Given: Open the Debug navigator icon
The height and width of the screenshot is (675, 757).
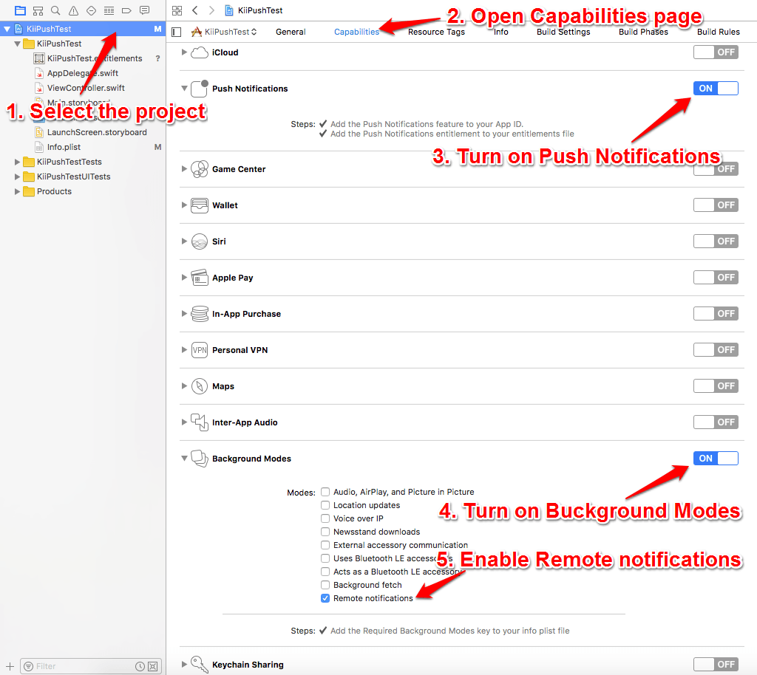Looking at the screenshot, I should point(109,10).
